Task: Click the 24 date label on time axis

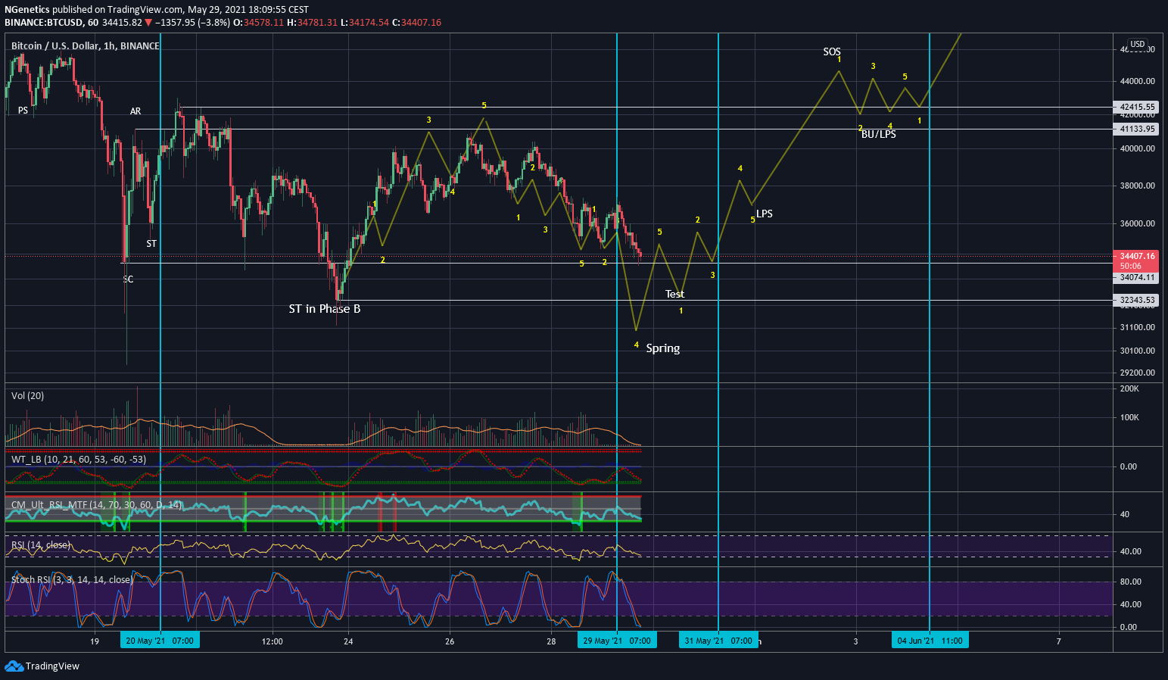Action: [x=348, y=641]
